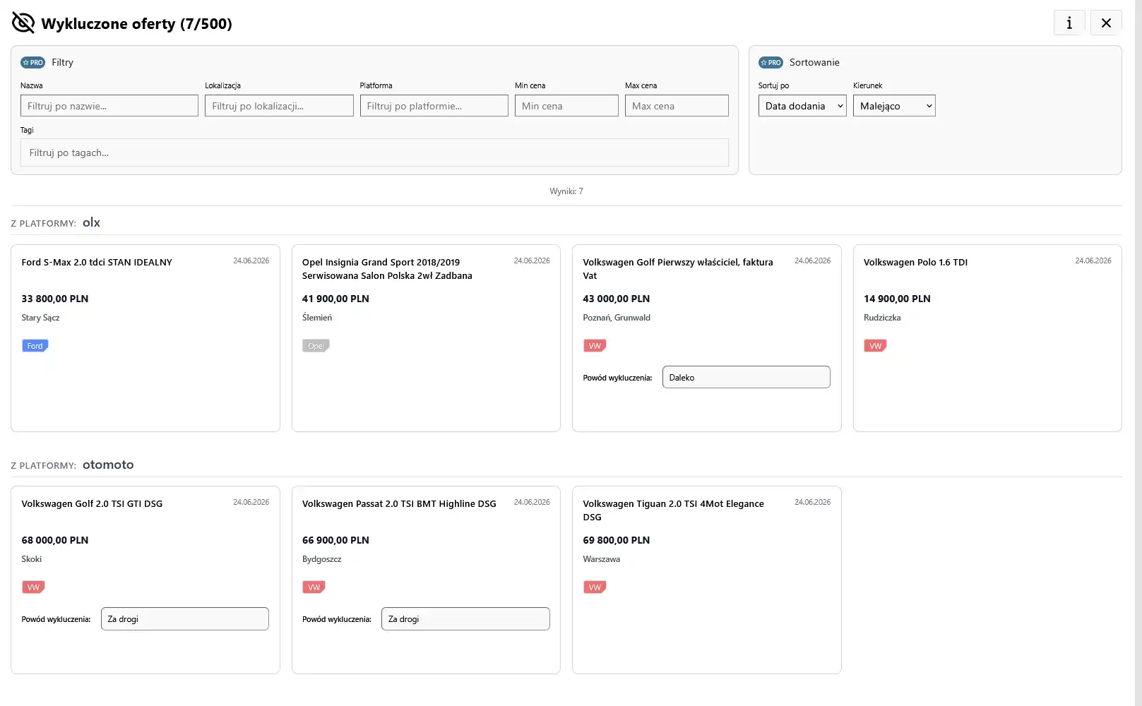The height and width of the screenshot is (706, 1142).
Task: Click the olx platform heading
Action: 92,222
